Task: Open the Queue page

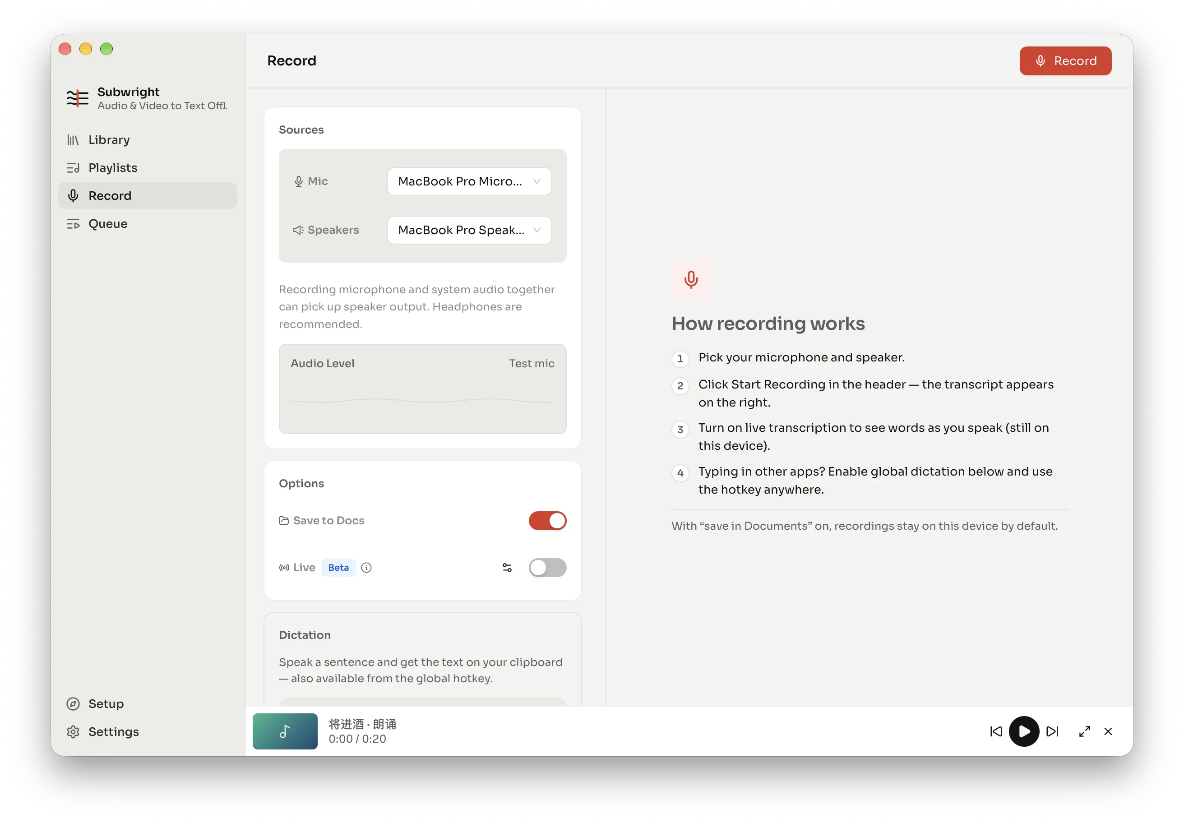Action: pos(147,223)
